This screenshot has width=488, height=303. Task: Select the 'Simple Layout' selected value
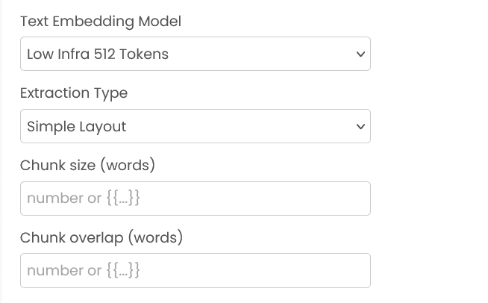pyautogui.click(x=76, y=126)
